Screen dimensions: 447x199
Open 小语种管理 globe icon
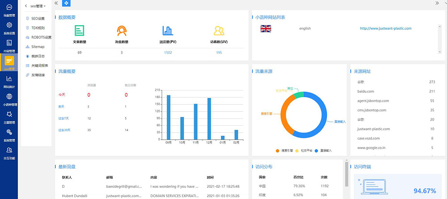pos(9,99)
